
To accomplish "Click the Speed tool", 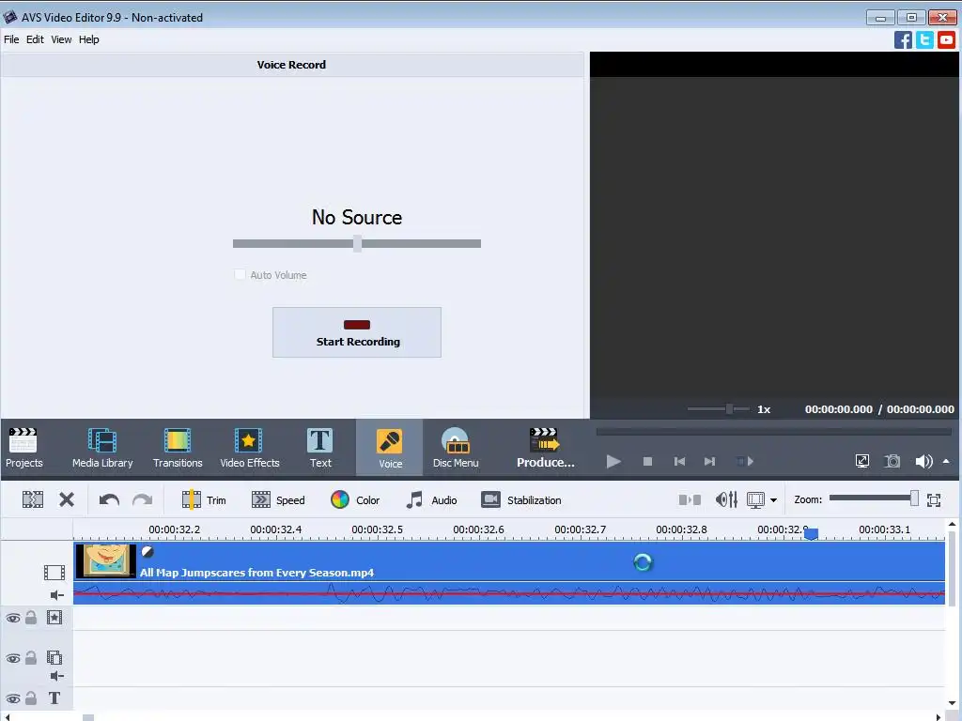I will tap(278, 499).
